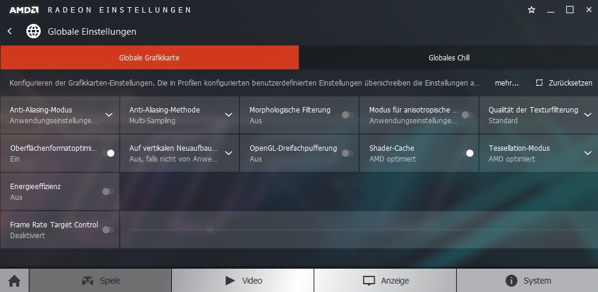
Task: Go back using the back arrow
Action: pyautogui.click(x=10, y=31)
